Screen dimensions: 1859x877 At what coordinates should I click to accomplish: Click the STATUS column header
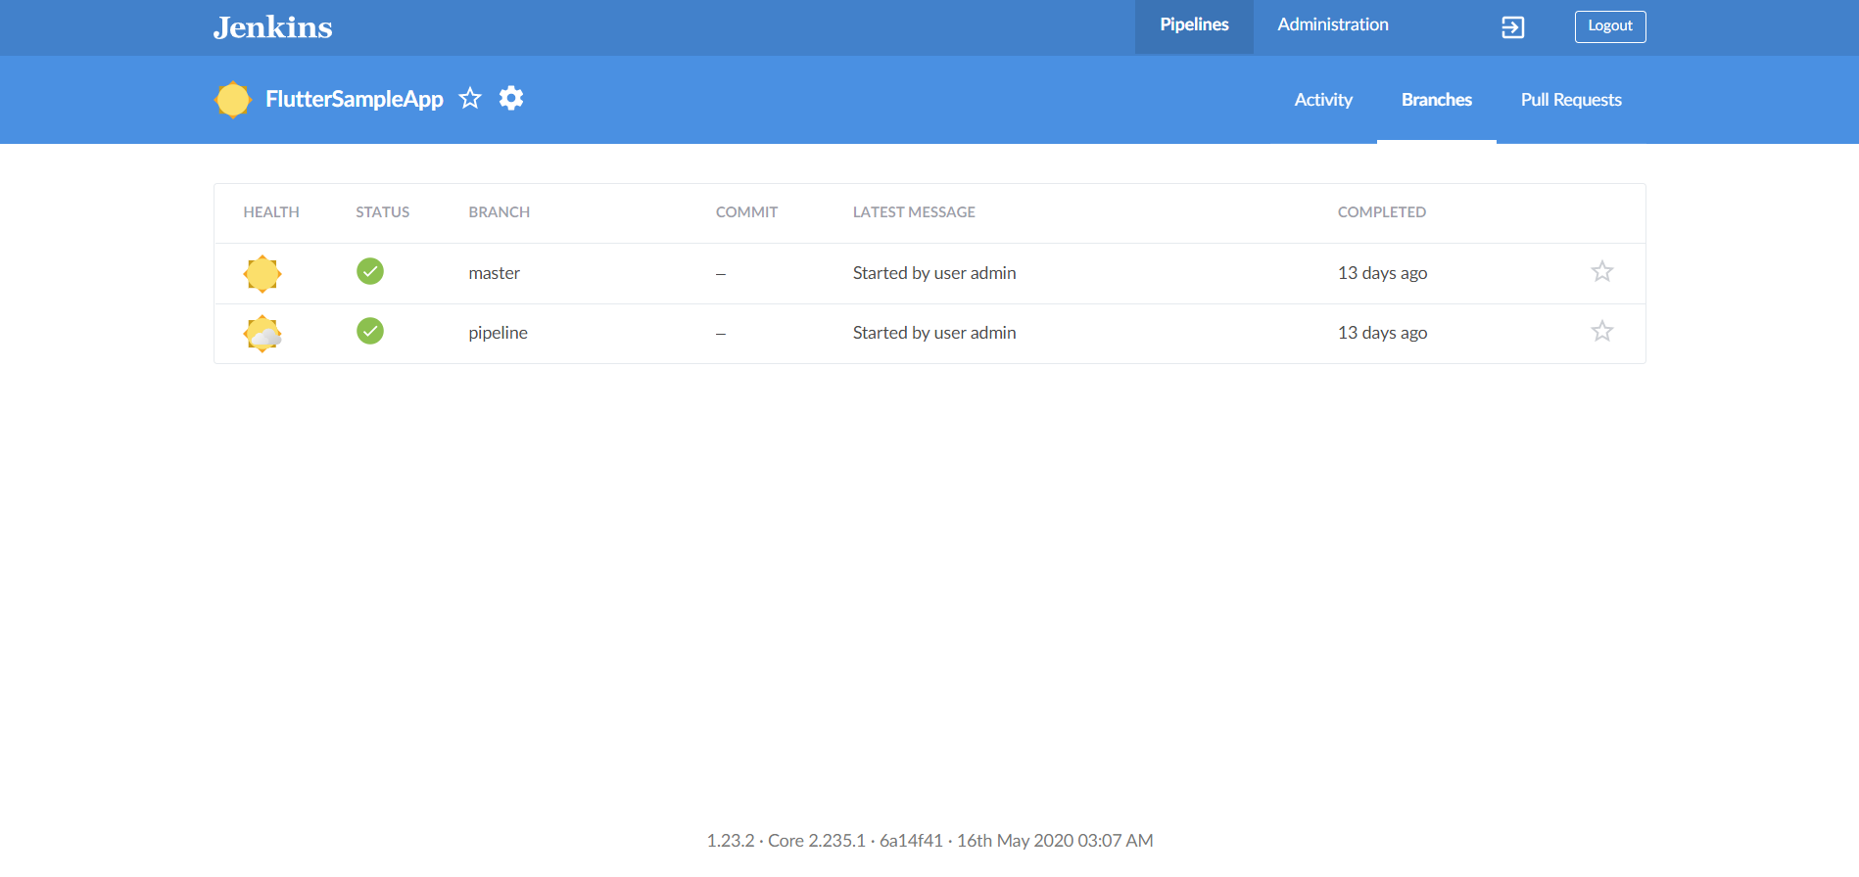click(x=383, y=212)
